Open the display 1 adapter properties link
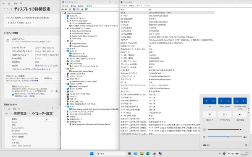Image resolution: width=252 pixels, height=157 pixels. [x=31, y=69]
